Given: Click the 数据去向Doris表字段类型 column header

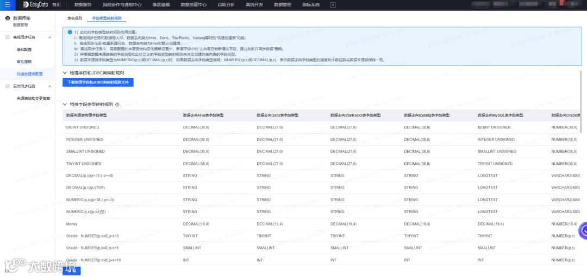Looking at the screenshot, I should (x=277, y=115).
